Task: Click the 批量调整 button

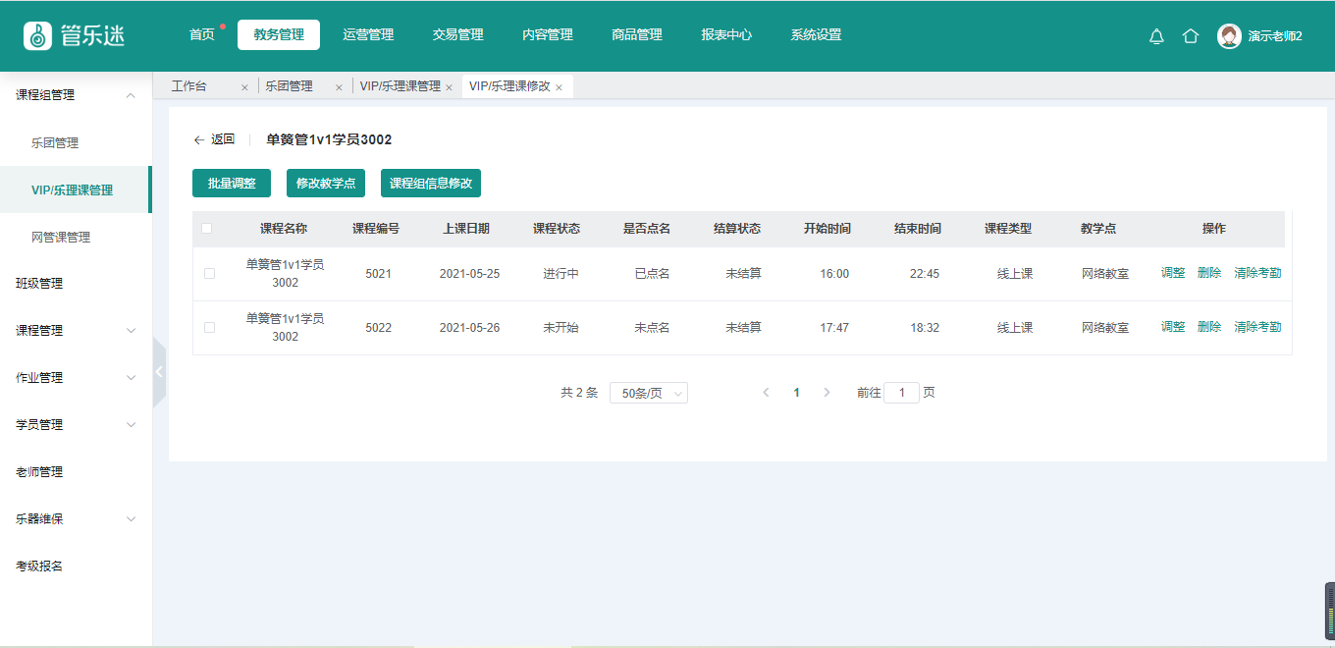Action: (x=232, y=184)
